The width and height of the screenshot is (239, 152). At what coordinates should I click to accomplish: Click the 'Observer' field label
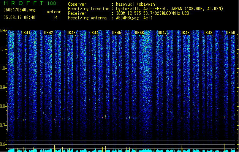click(77, 4)
